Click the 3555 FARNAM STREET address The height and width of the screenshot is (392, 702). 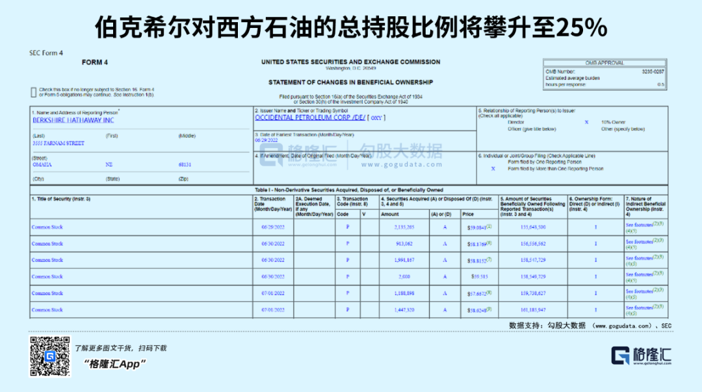(x=58, y=143)
